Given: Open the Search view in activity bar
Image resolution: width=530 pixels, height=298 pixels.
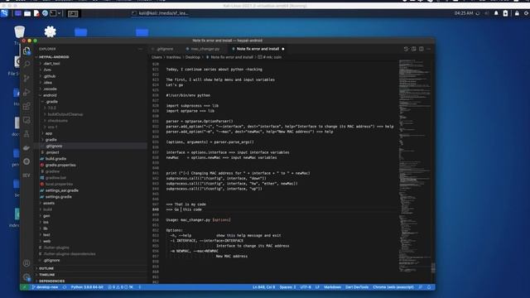Looking at the screenshot, I should tap(26, 65).
